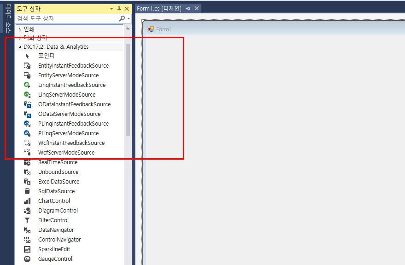Select SqlDataSource text label
This screenshot has height=265, width=405.
57,191
